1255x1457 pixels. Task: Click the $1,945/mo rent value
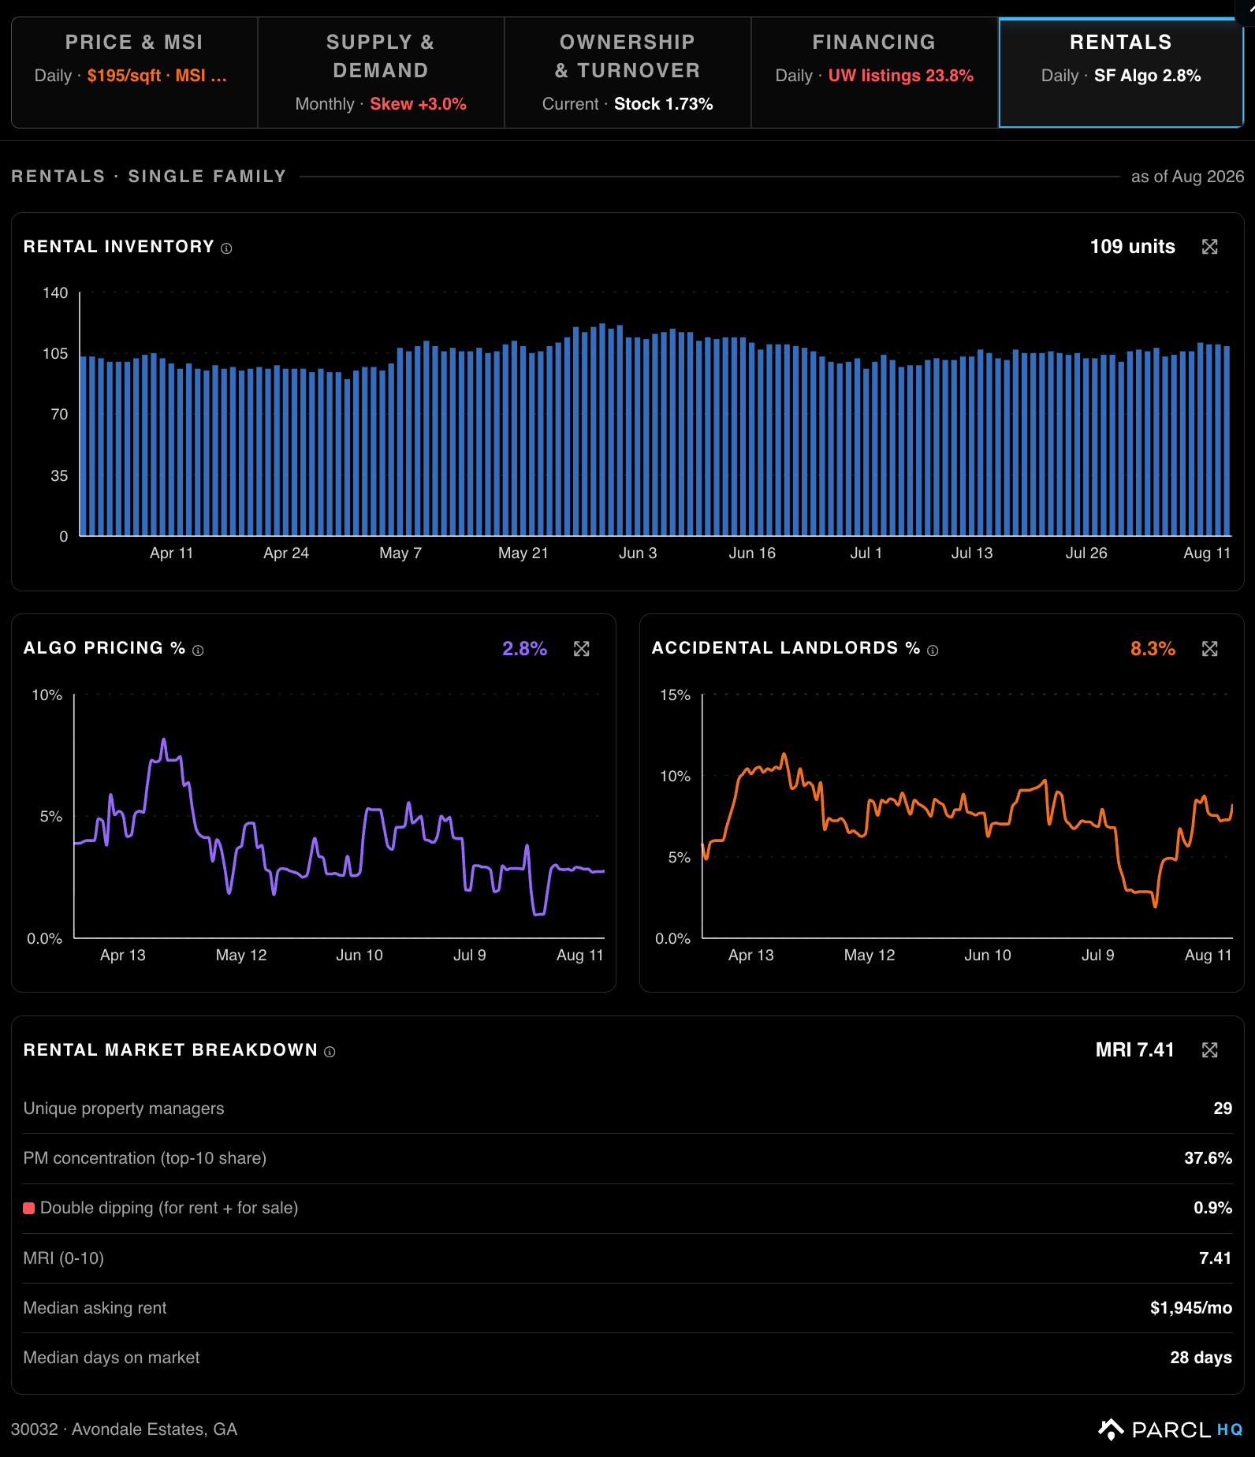click(x=1190, y=1308)
